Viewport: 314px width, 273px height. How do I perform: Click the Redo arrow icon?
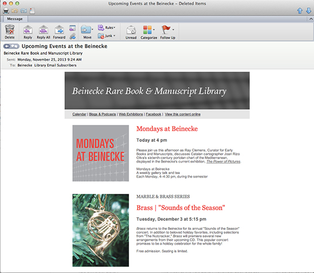(24, 10)
